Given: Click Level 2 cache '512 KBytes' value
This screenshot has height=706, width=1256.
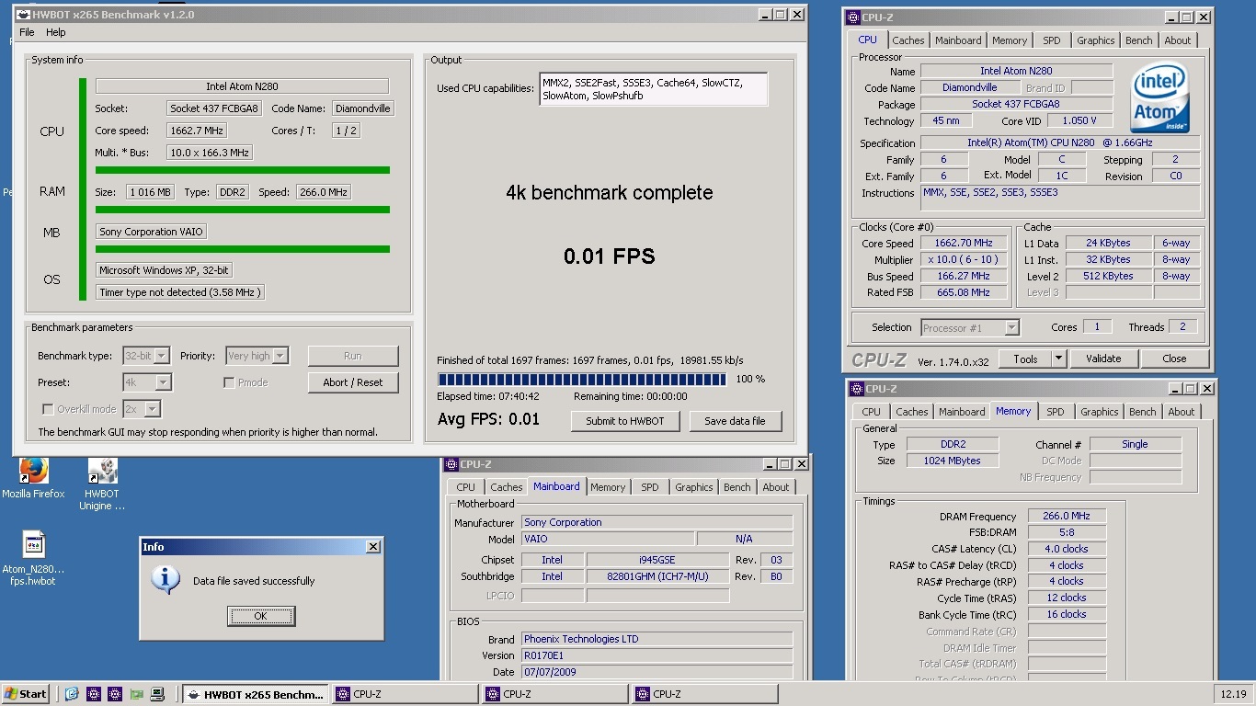Looking at the screenshot, I should pyautogui.click(x=1108, y=276).
